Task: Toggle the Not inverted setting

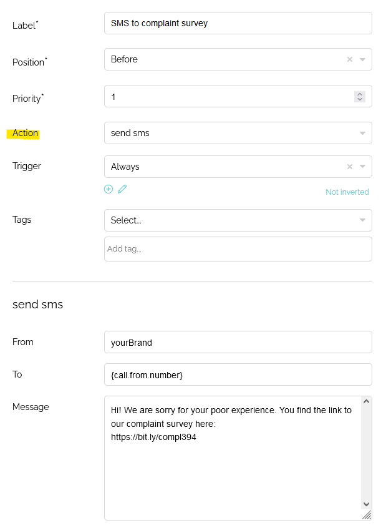Action: [347, 192]
